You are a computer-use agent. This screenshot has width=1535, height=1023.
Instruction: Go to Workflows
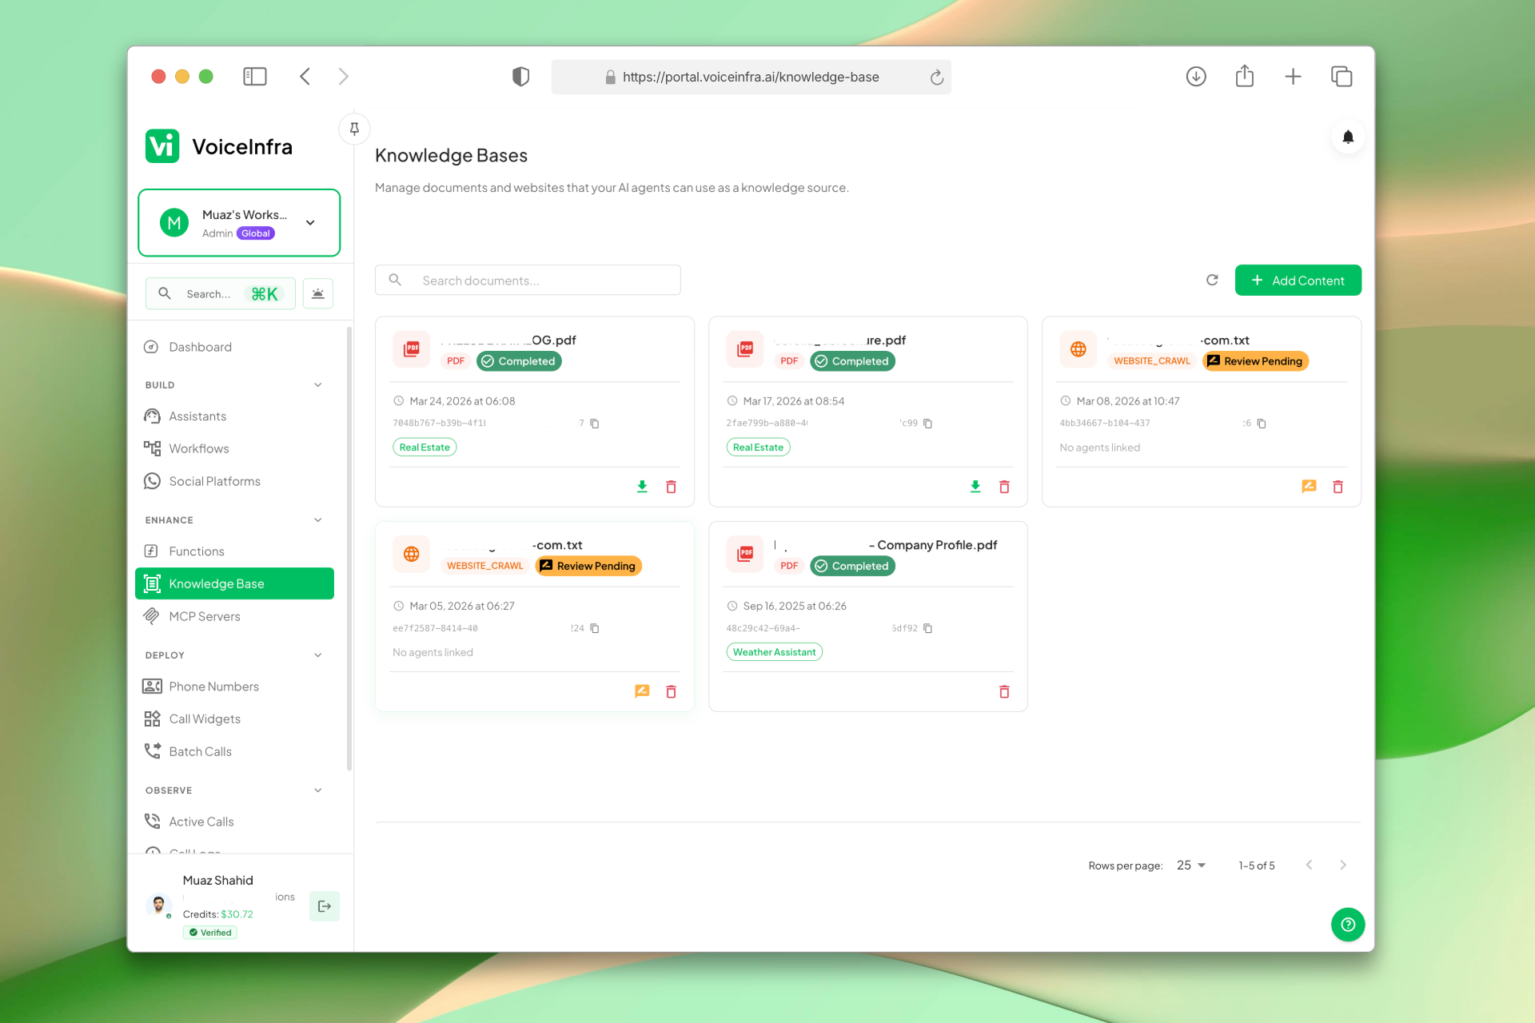235,448
